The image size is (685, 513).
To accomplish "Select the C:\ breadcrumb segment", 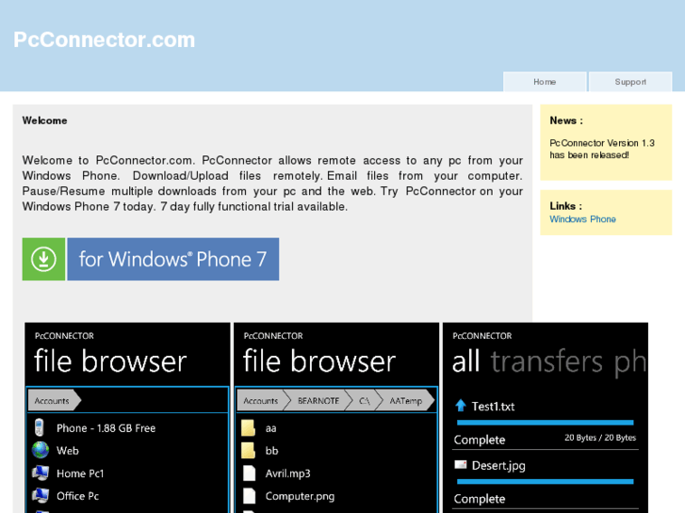I will [365, 400].
